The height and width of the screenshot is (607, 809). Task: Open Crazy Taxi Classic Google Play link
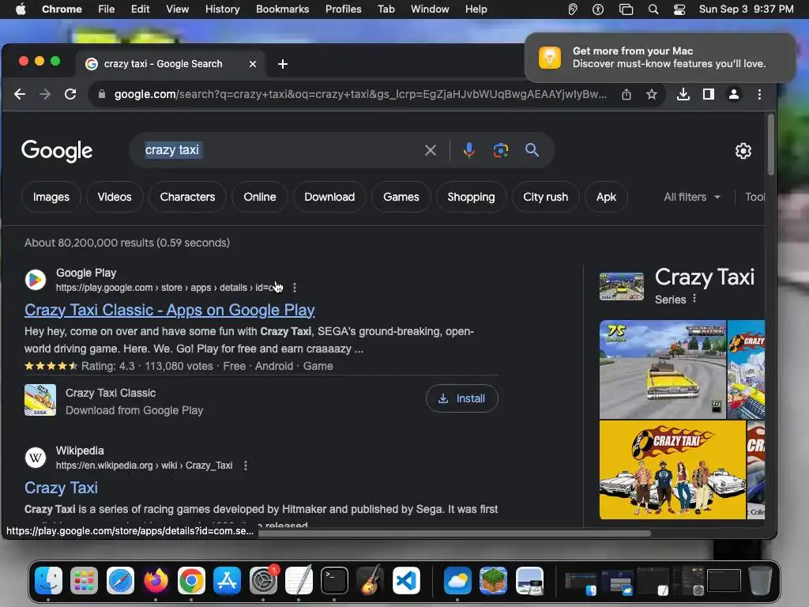(169, 310)
